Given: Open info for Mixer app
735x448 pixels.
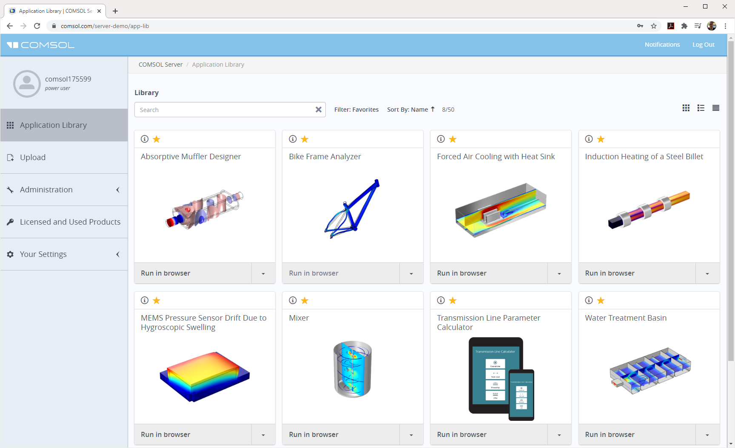Looking at the screenshot, I should [x=293, y=300].
